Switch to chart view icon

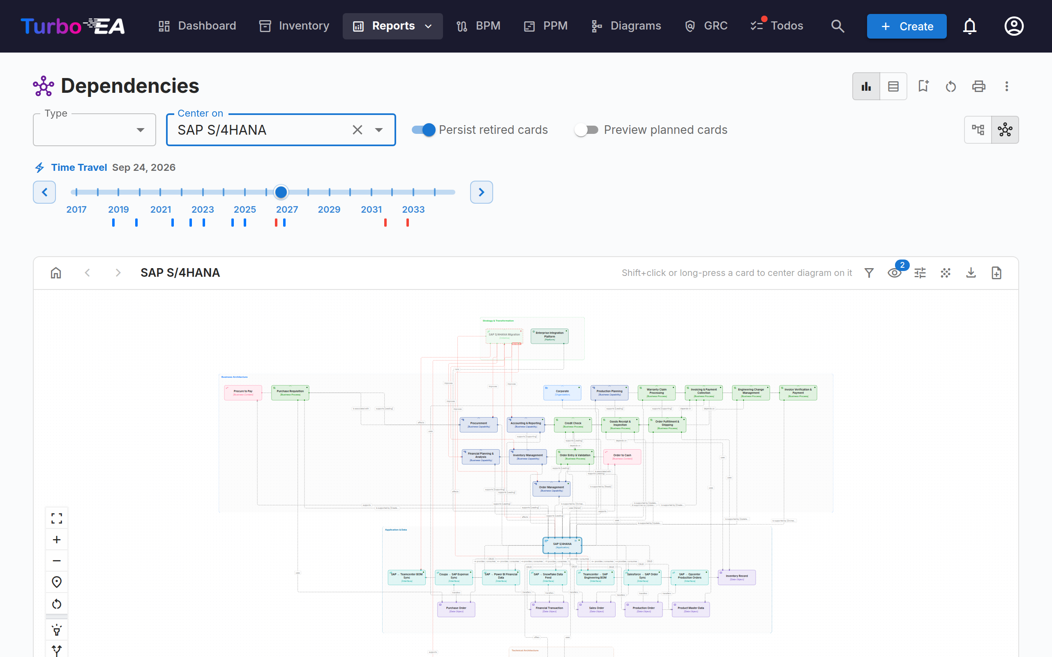pos(866,86)
